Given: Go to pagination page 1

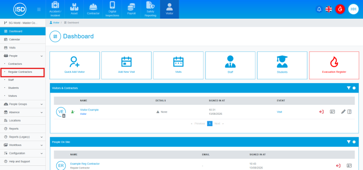Looking at the screenshot, I should click(x=210, y=124).
